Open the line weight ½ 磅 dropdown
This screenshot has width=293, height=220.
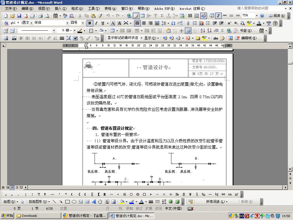coord(74,30)
